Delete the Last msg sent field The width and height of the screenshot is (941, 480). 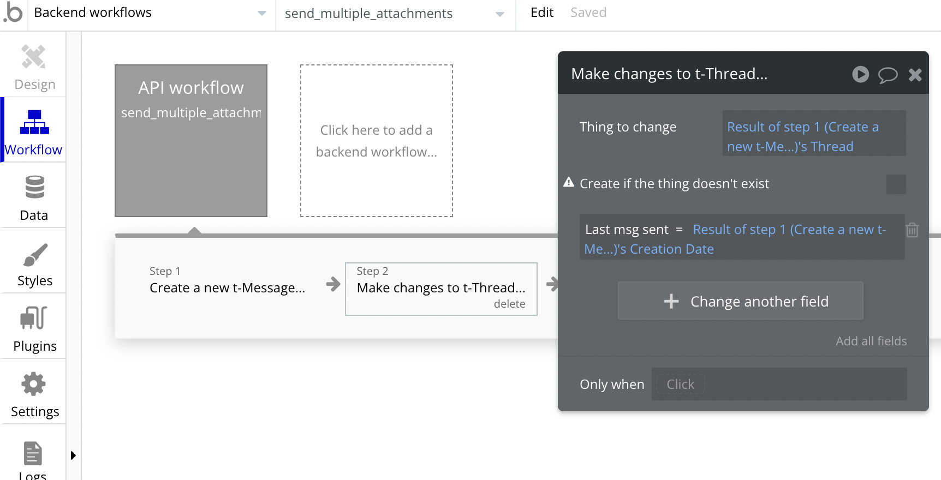pyautogui.click(x=912, y=230)
